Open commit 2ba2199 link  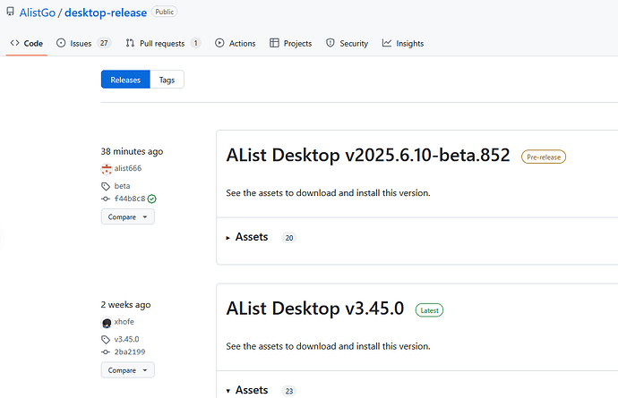click(130, 351)
